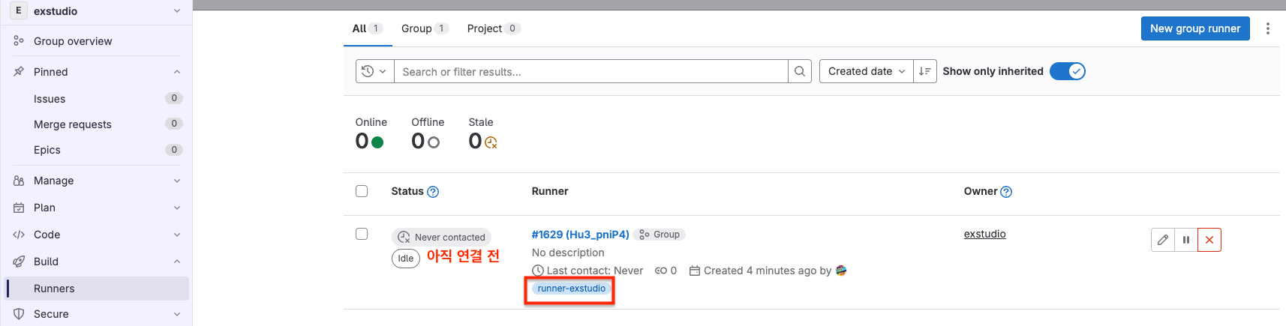Open runner #1629 (Hu3_pniP4) link
The width and height of the screenshot is (1286, 326).
[x=580, y=235]
